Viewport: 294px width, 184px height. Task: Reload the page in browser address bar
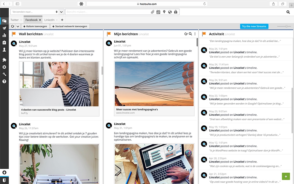click(204, 4)
